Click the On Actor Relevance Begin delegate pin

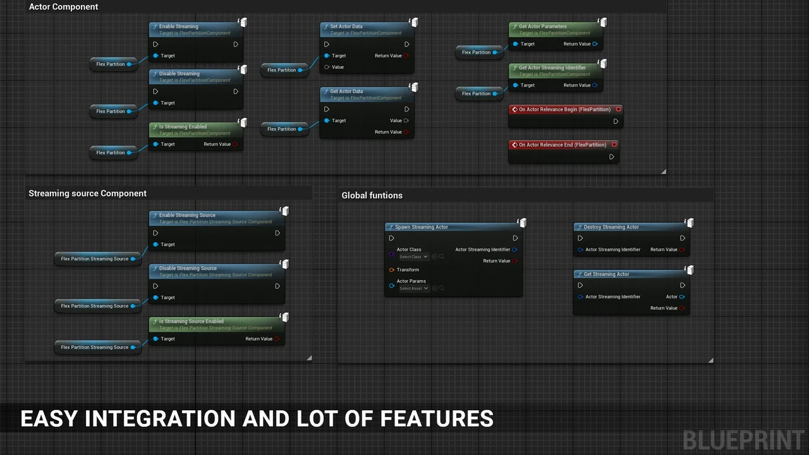618,109
